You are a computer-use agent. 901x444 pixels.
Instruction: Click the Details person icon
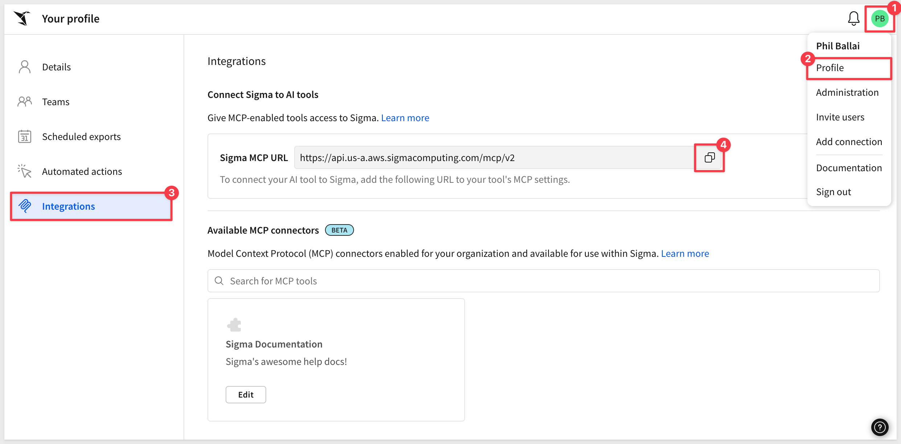(x=25, y=67)
